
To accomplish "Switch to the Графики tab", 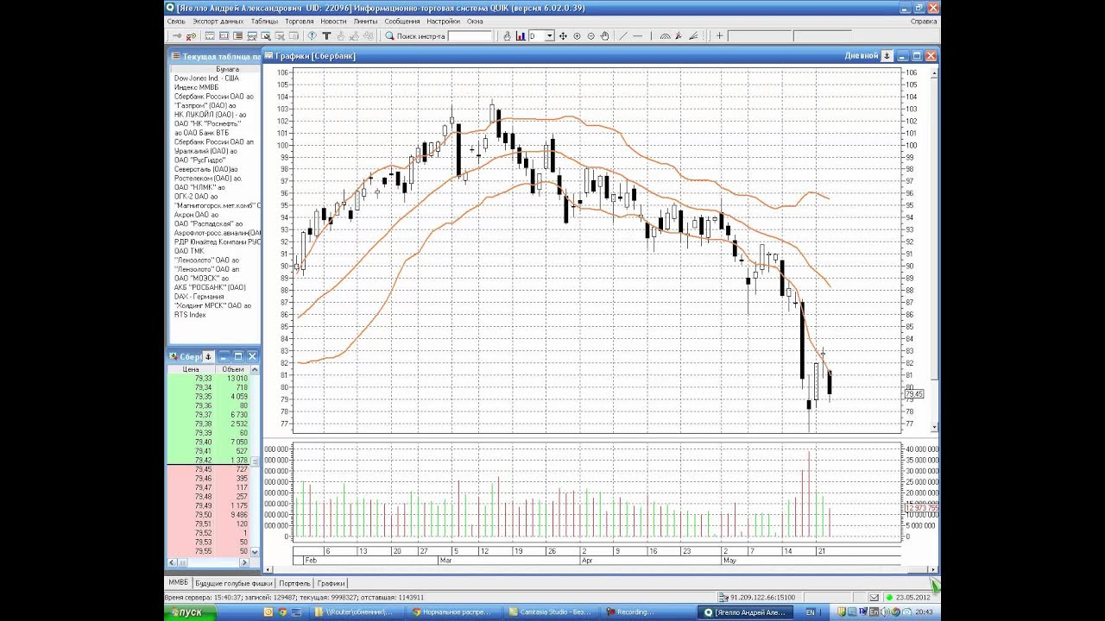I will (x=331, y=583).
